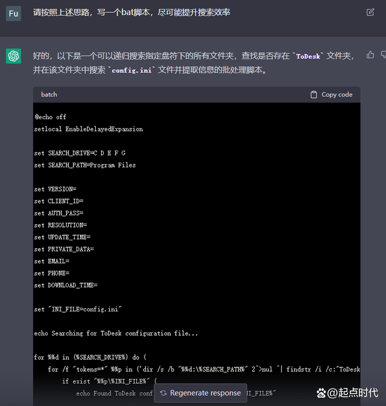Click the thumbs up icon
The height and width of the screenshot is (406, 386).
point(370,55)
